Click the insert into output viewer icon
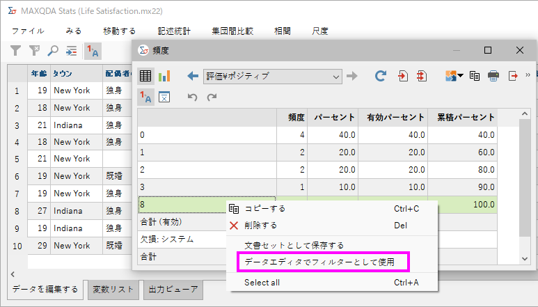 click(x=403, y=76)
